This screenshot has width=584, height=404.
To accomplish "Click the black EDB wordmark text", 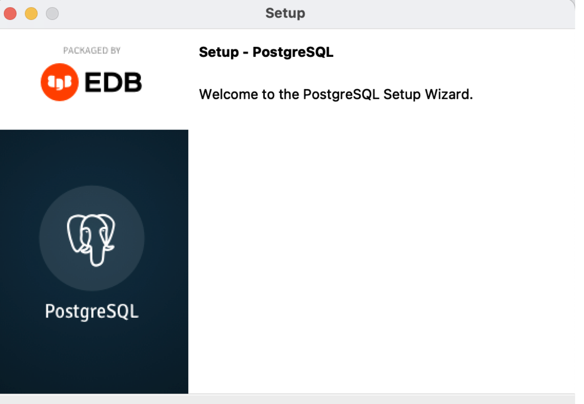I will [113, 82].
